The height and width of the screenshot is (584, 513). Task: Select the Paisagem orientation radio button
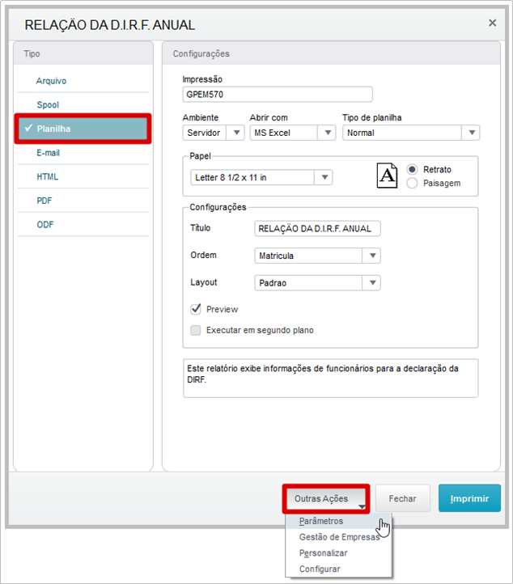coord(412,184)
